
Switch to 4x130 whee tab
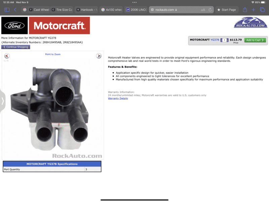point(112,10)
